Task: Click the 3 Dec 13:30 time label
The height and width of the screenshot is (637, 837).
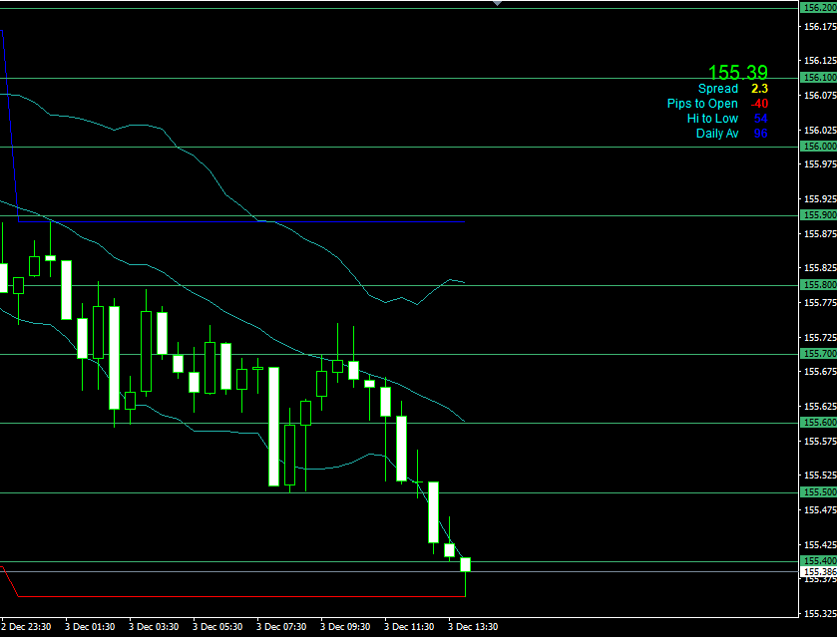Action: pos(471,627)
